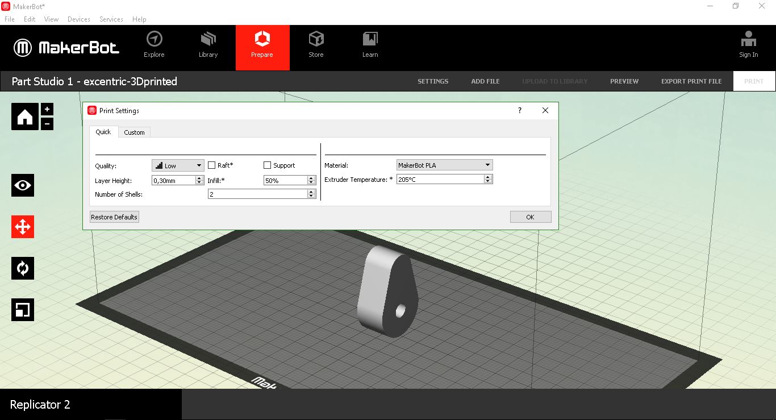
Task: Select the View eye tool
Action: [x=23, y=185]
